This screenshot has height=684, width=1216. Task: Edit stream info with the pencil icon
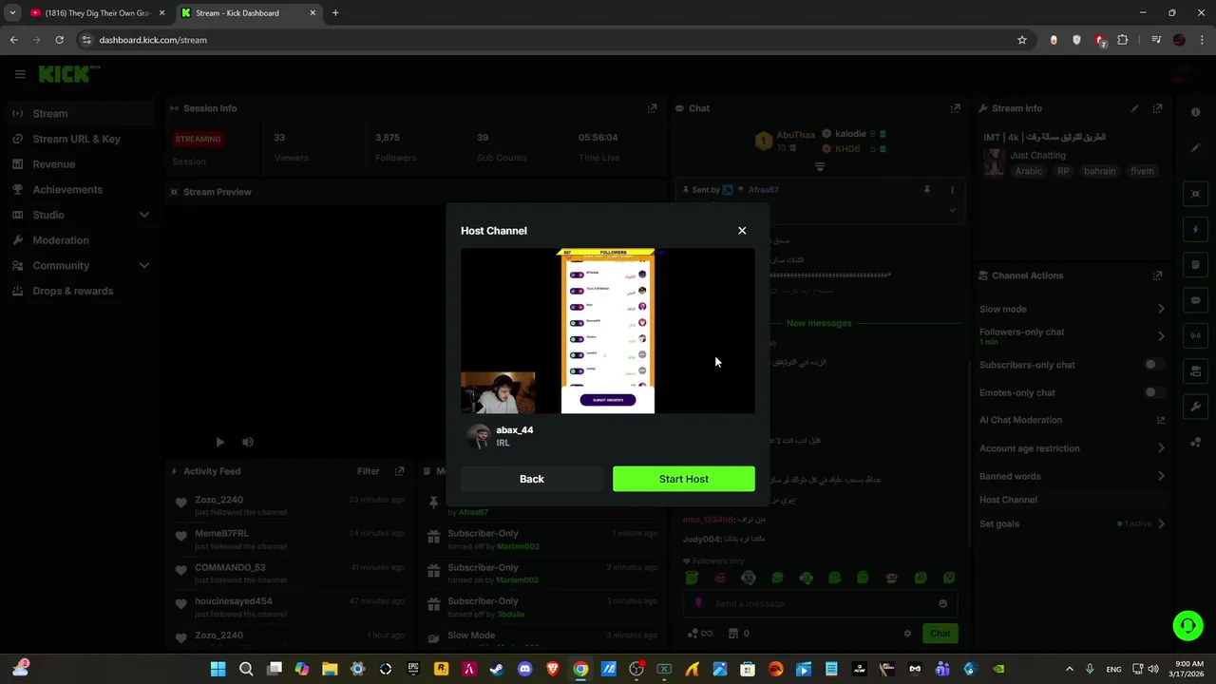tap(1134, 108)
